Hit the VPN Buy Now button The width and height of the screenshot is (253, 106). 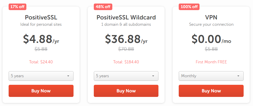point(211,91)
